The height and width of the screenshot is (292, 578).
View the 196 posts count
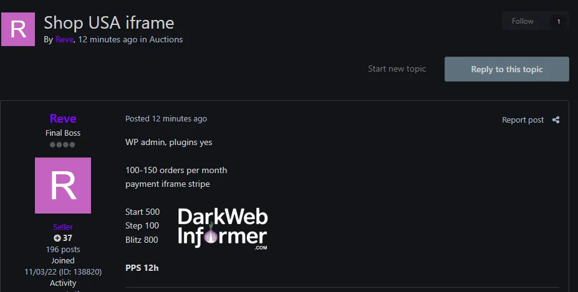[x=62, y=249]
